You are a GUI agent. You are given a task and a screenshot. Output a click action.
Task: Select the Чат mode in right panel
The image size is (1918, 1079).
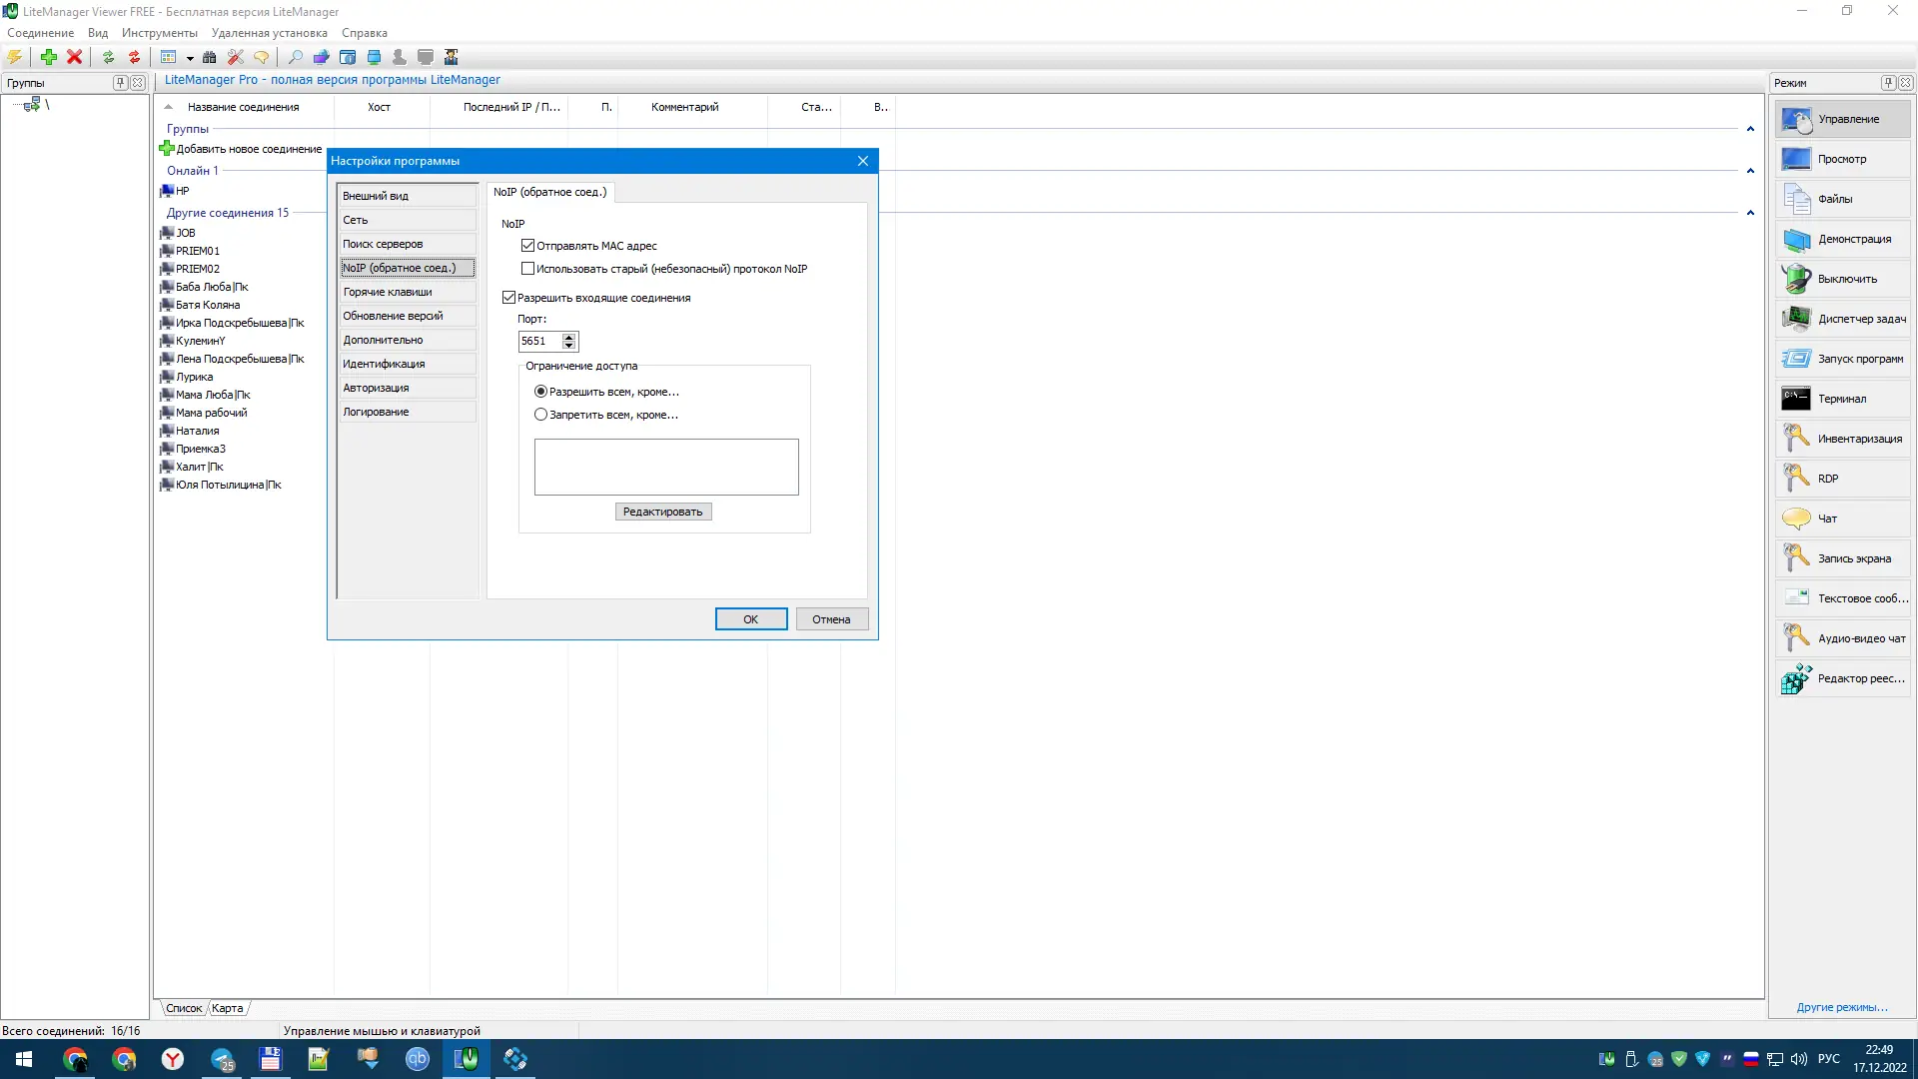tap(1827, 519)
